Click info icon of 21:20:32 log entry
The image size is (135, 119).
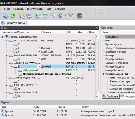tap(2, 111)
